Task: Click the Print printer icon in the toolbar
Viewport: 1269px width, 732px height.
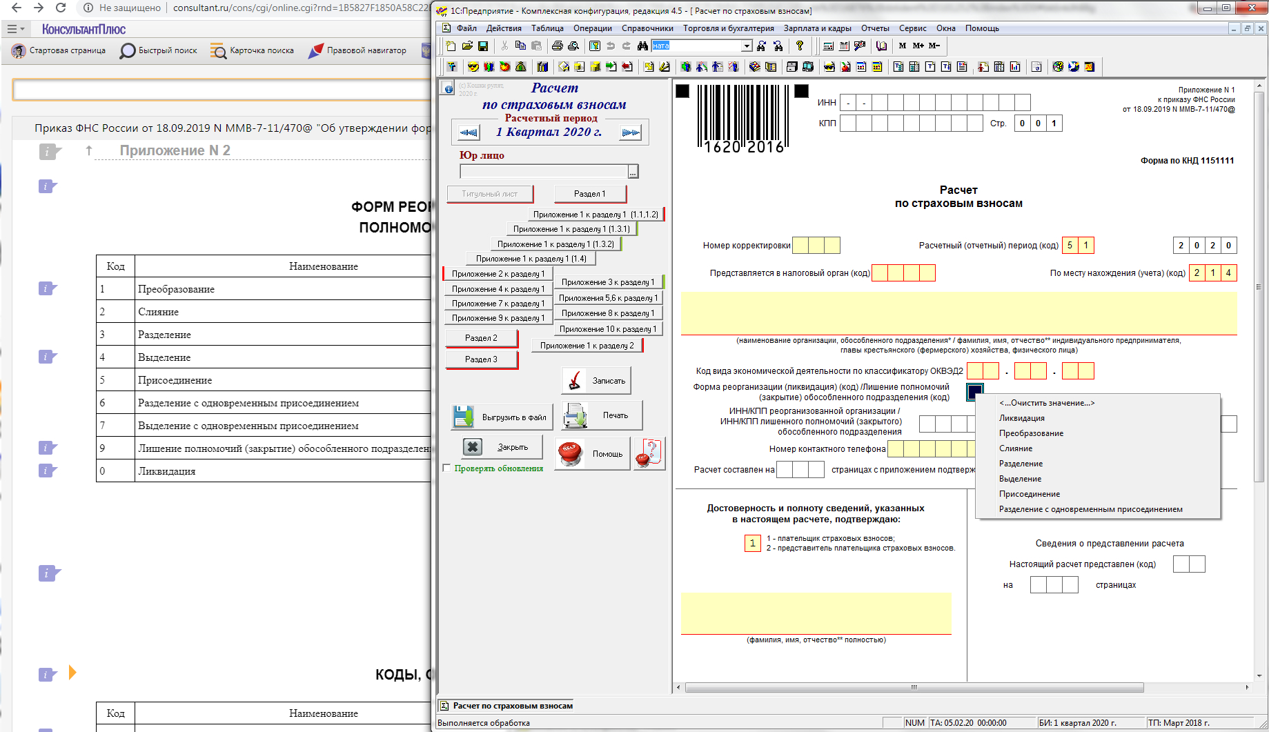Action: [557, 46]
